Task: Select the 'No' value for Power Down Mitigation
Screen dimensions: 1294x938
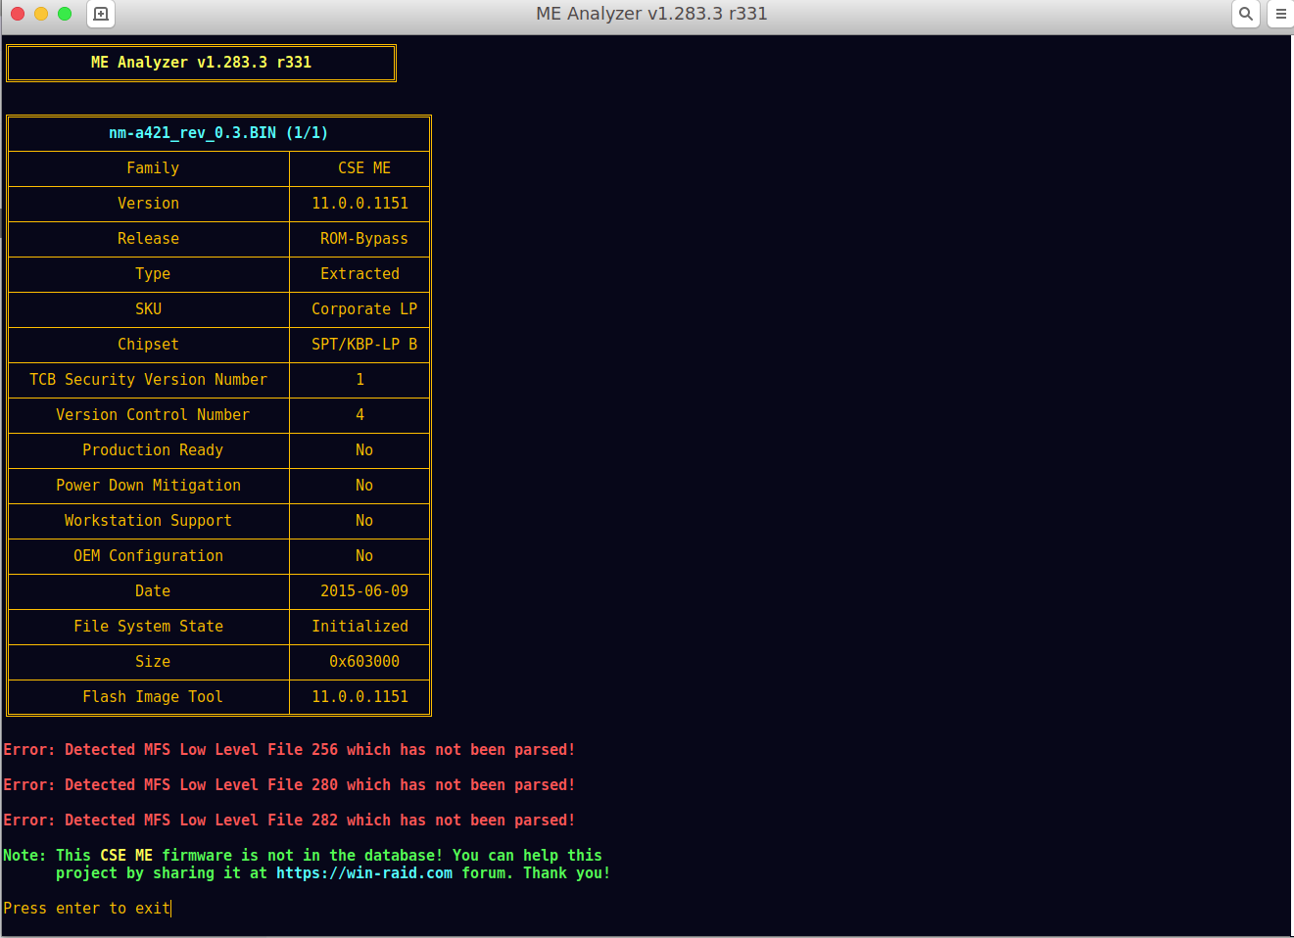Action: [364, 486]
